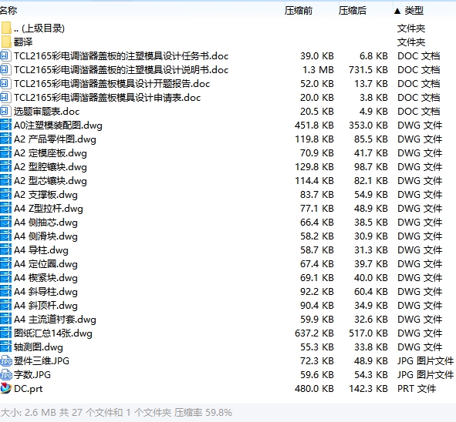
Task: Click the DWG icon for A2 定模座板
Action: pyautogui.click(x=5, y=153)
